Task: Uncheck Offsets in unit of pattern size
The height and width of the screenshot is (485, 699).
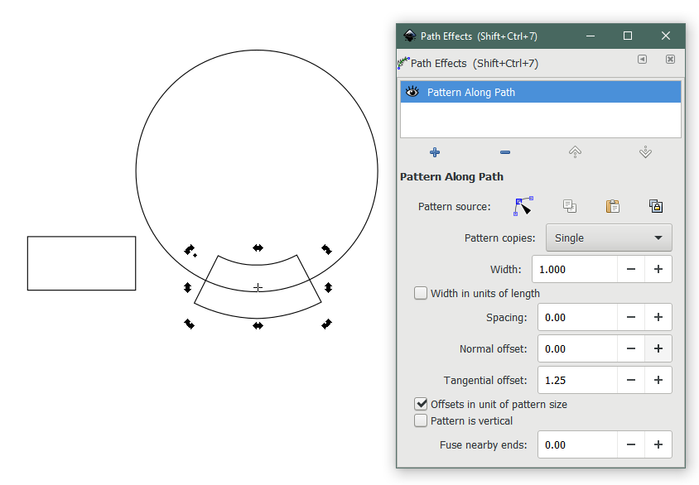Action: (x=422, y=405)
